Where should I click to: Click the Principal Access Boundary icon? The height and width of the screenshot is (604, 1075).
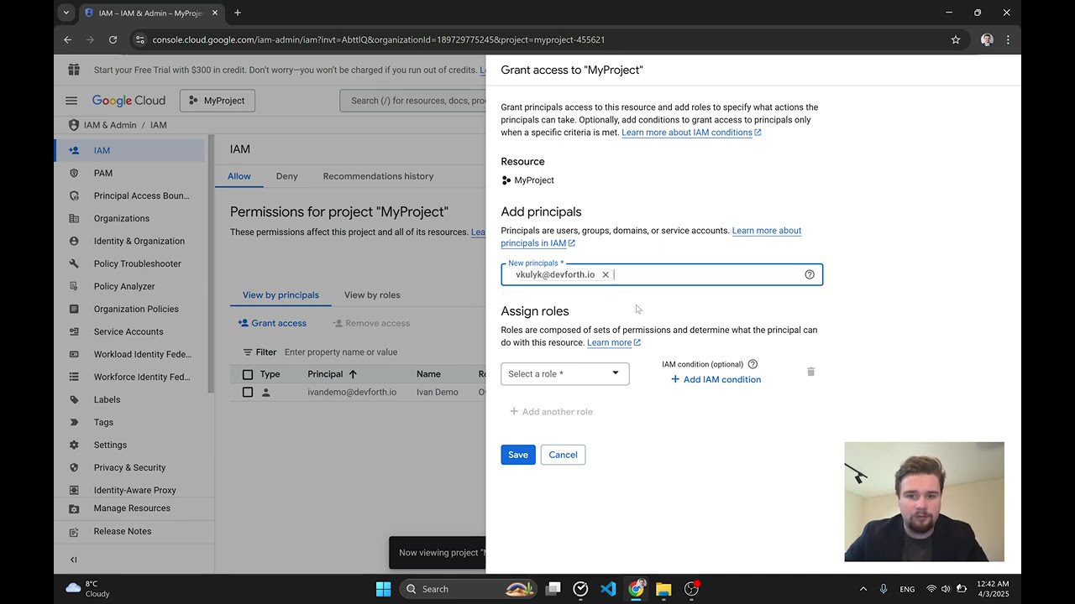(74, 195)
